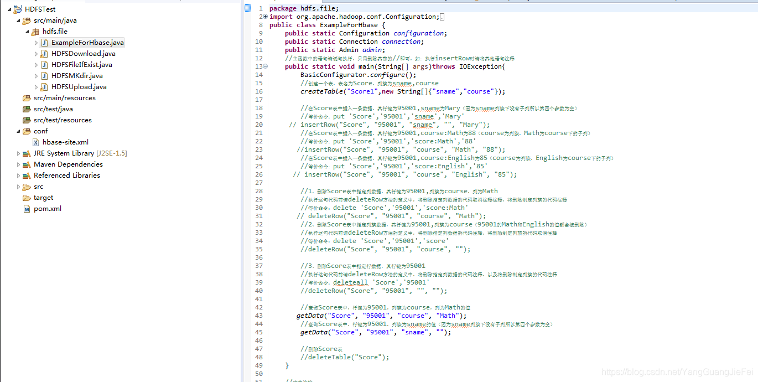The width and height of the screenshot is (758, 382).
Task: Select hbase-site.xml in the explorer
Action: coord(66,142)
